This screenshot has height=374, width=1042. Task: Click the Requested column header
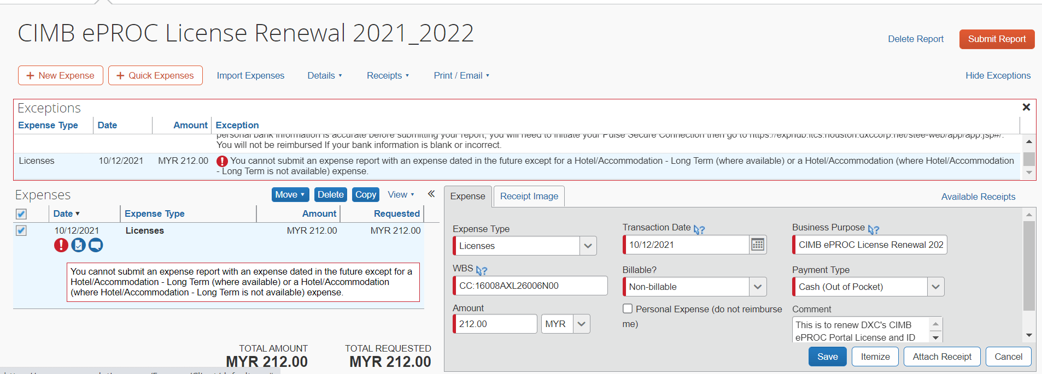[397, 213]
